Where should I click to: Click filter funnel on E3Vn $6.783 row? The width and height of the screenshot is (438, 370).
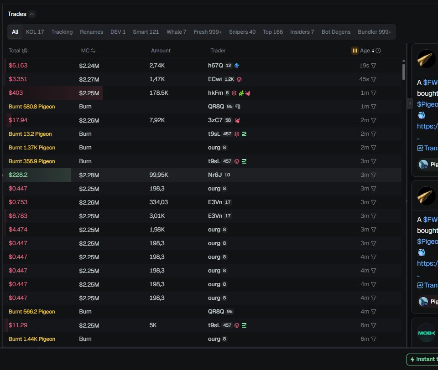pyautogui.click(x=374, y=216)
